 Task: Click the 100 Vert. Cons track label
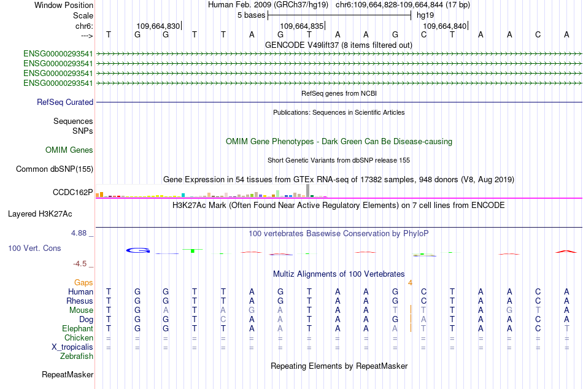point(34,248)
